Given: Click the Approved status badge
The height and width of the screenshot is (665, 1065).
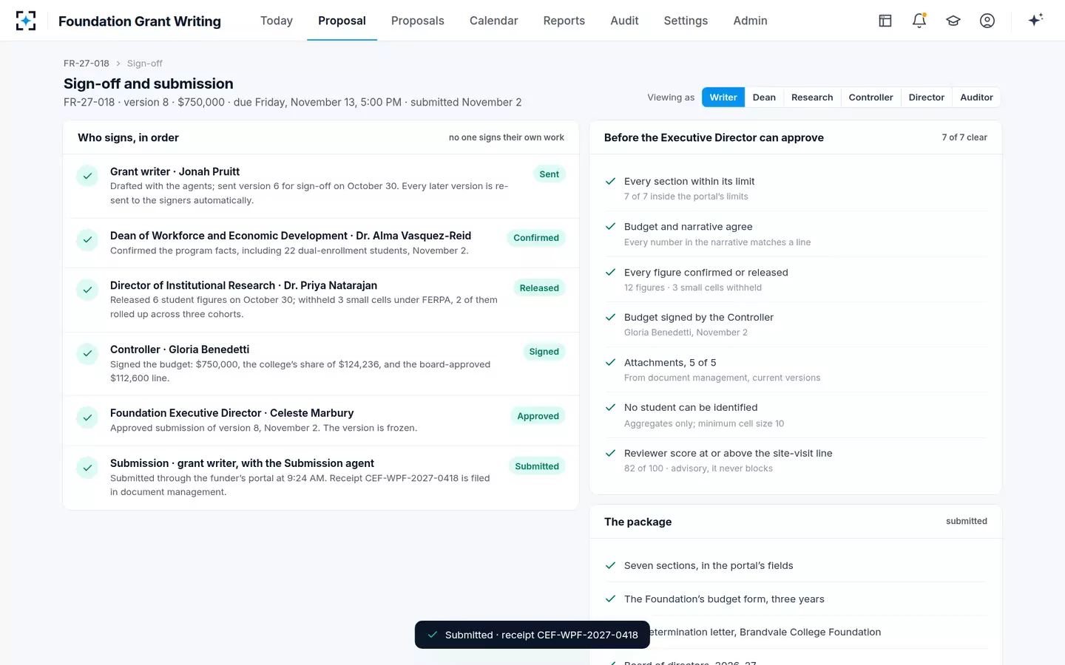Looking at the screenshot, I should tap(538, 416).
